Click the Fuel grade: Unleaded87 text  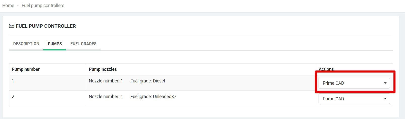pyautogui.click(x=153, y=97)
